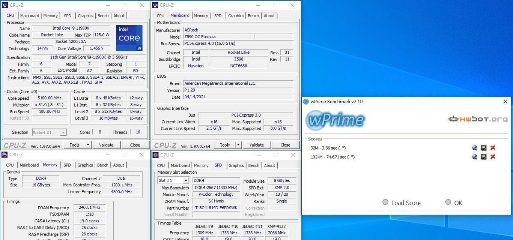Click the Core Voltage value 1.456 V
The height and width of the screenshot is (240, 513).
96,48
